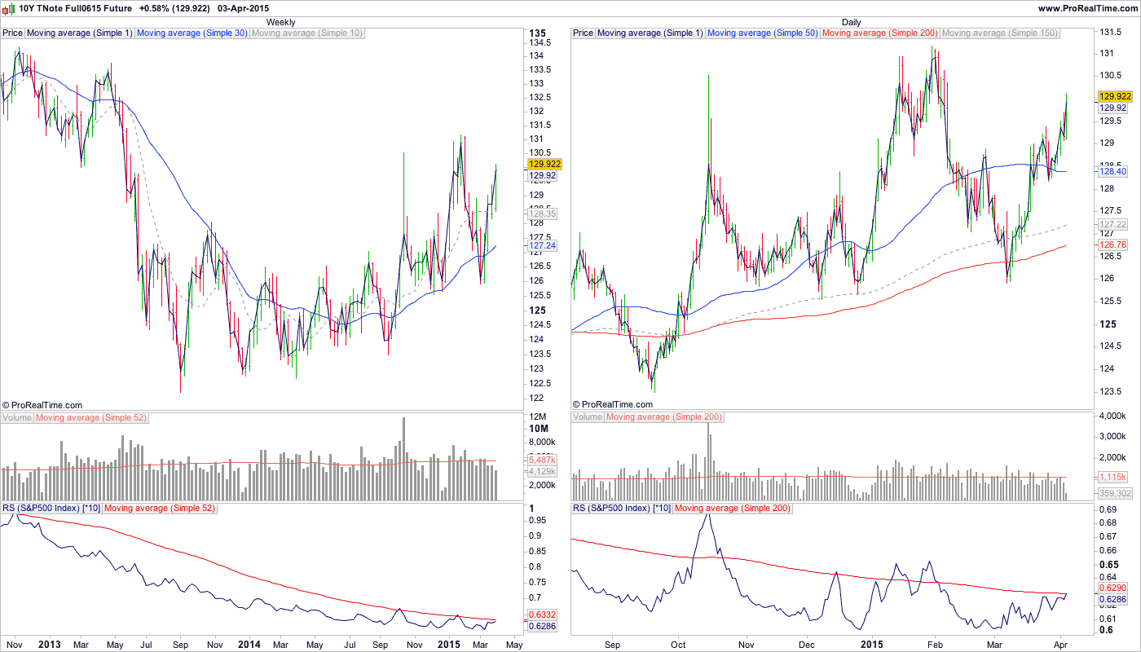Click the Volume label in the Daily chart

click(x=588, y=417)
